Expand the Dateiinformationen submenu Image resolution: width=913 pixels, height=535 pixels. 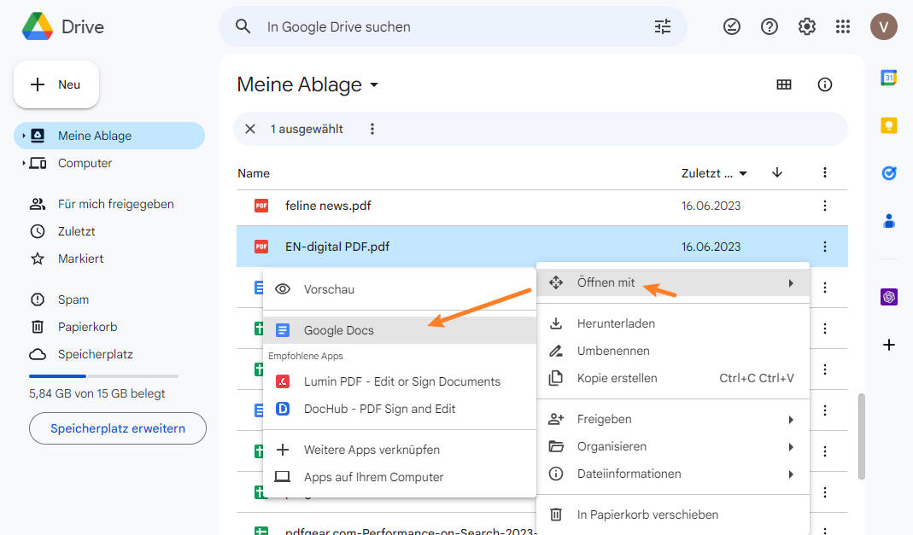point(672,474)
